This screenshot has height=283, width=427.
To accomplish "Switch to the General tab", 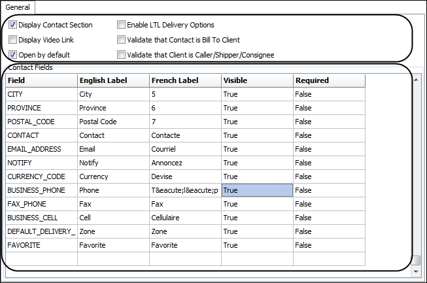I will [x=18, y=7].
